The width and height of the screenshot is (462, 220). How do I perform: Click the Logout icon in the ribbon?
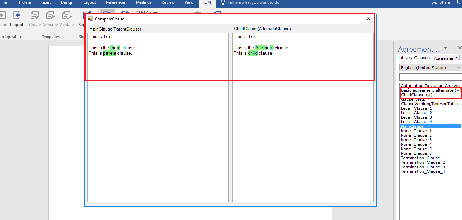(16, 16)
